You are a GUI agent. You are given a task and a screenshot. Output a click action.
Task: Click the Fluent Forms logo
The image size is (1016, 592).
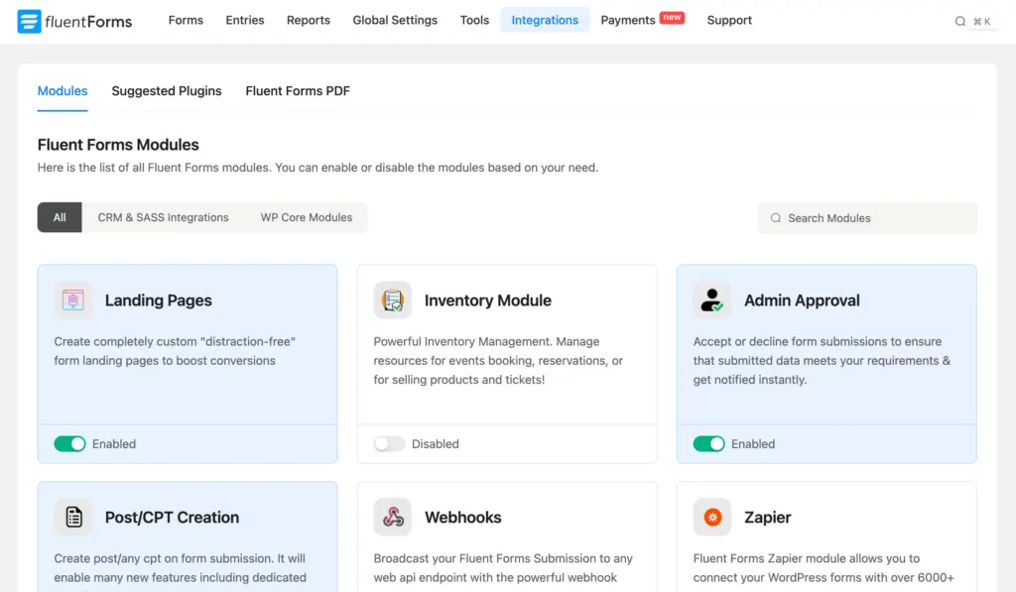click(74, 21)
